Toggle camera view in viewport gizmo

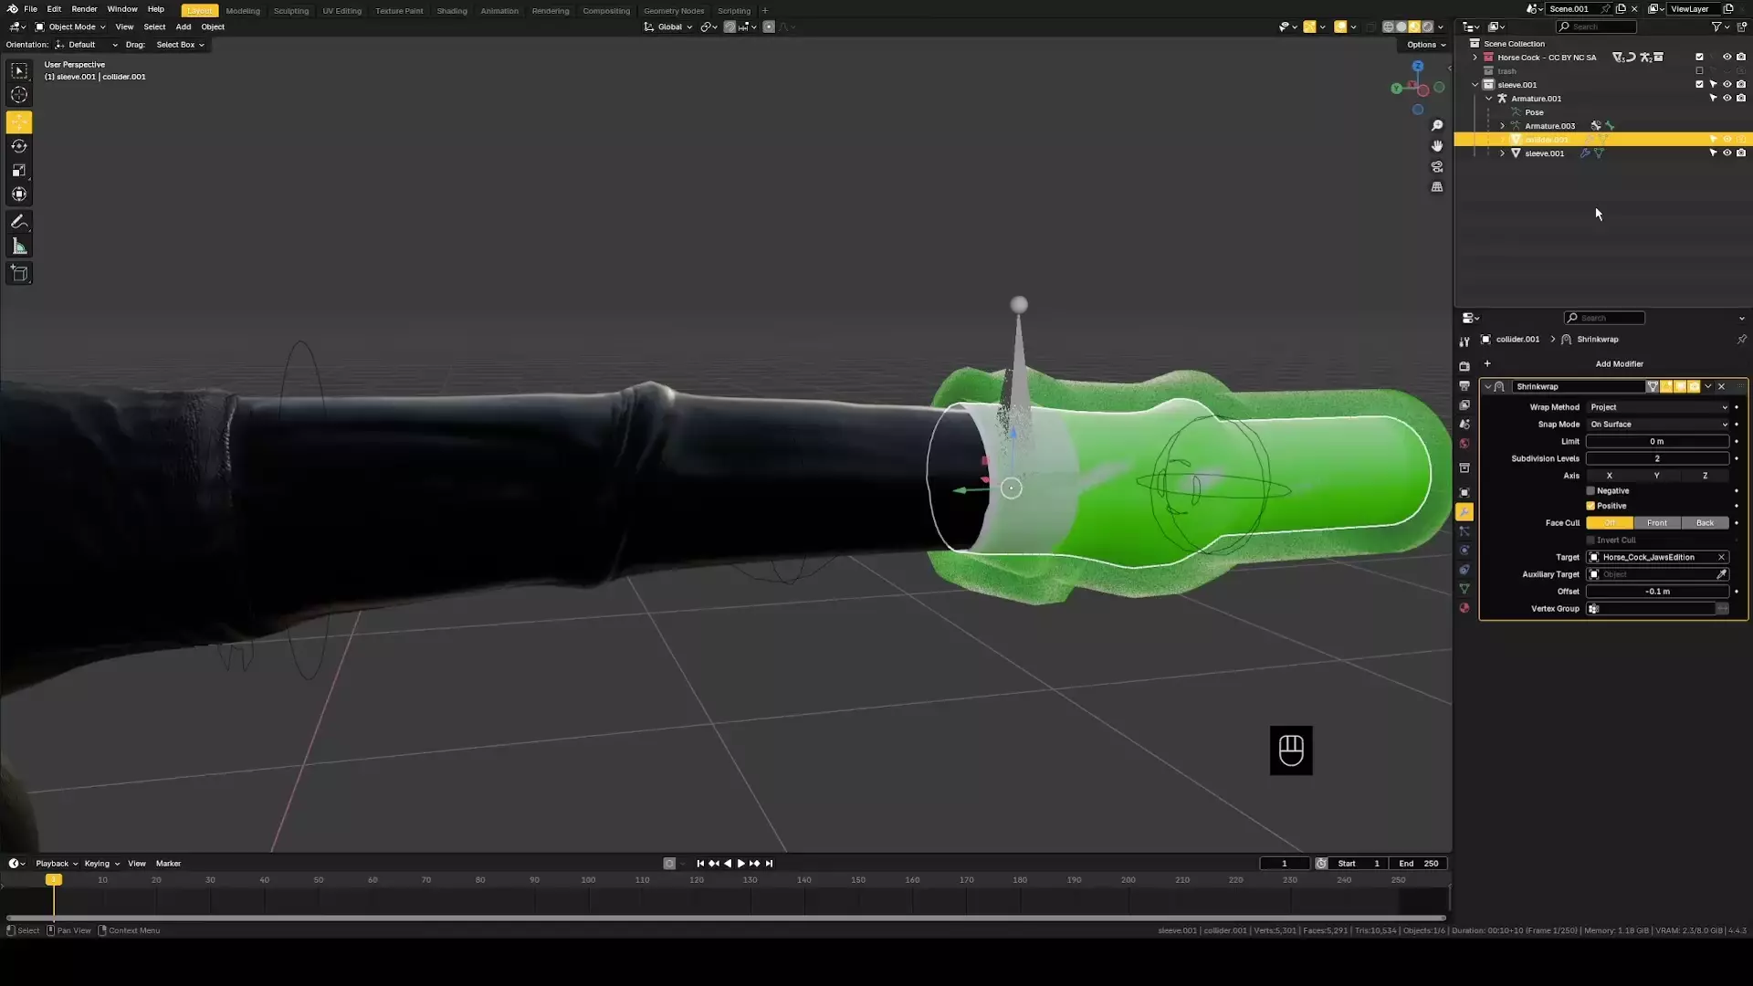tap(1437, 167)
